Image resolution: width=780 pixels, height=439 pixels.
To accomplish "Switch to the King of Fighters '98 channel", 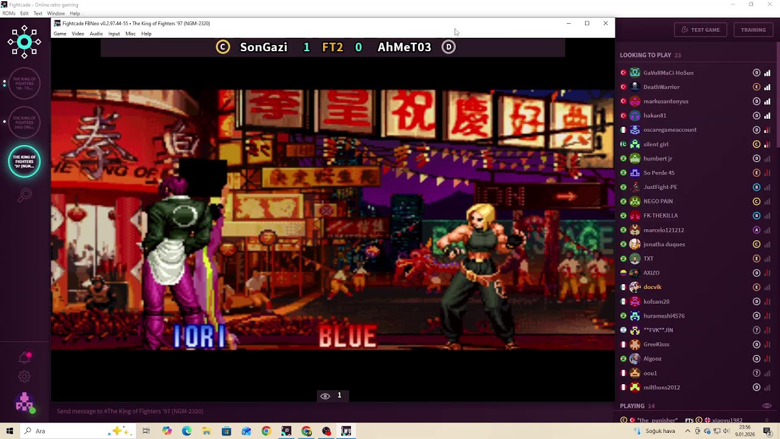I will click(24, 84).
